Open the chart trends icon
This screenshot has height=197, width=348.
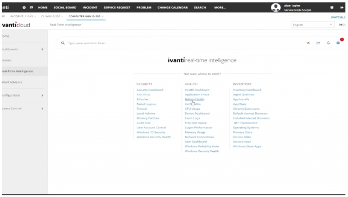pos(318,43)
